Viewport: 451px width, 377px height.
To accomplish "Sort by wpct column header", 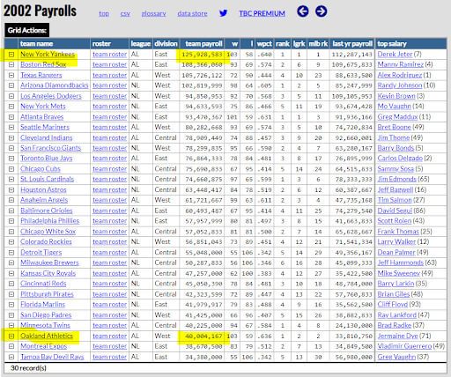I will tap(264, 44).
